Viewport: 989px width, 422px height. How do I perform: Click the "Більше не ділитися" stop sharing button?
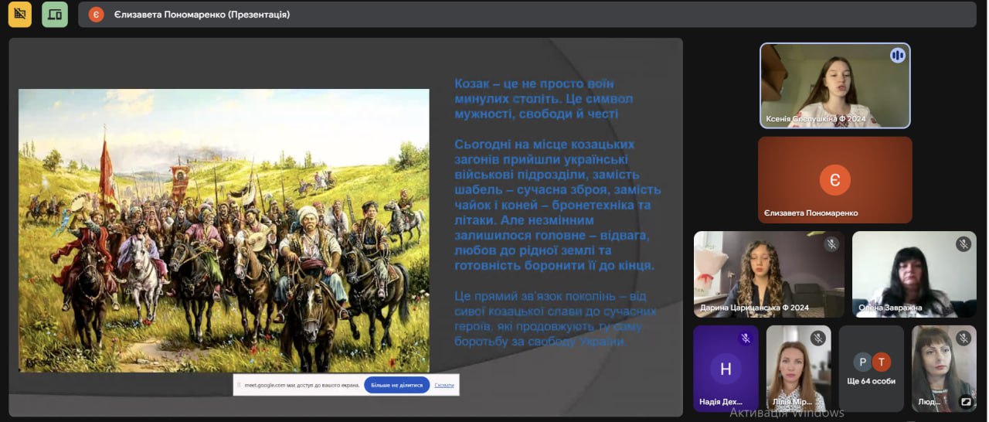(x=396, y=385)
